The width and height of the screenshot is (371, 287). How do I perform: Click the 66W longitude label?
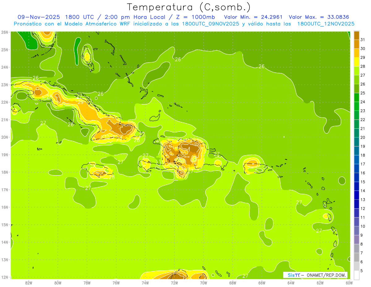pyautogui.click(x=262, y=283)
